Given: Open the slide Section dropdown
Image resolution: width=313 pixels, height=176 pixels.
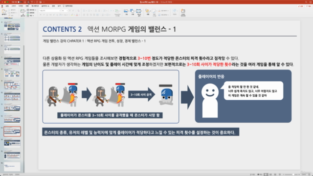Looking at the screenshot, I should coord(30,15).
